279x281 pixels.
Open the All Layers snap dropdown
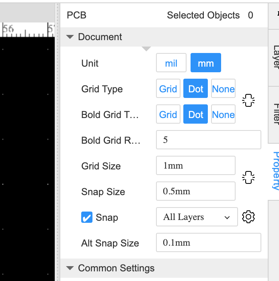[197, 217]
